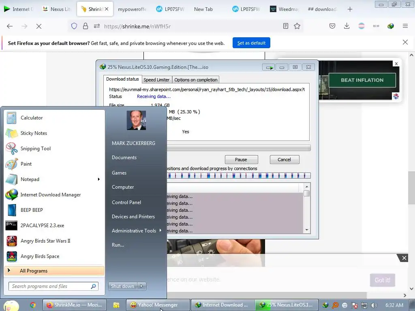Open the Shut down options arrow
Image resolution: width=415 pixels, height=311 pixels.
tap(141, 286)
